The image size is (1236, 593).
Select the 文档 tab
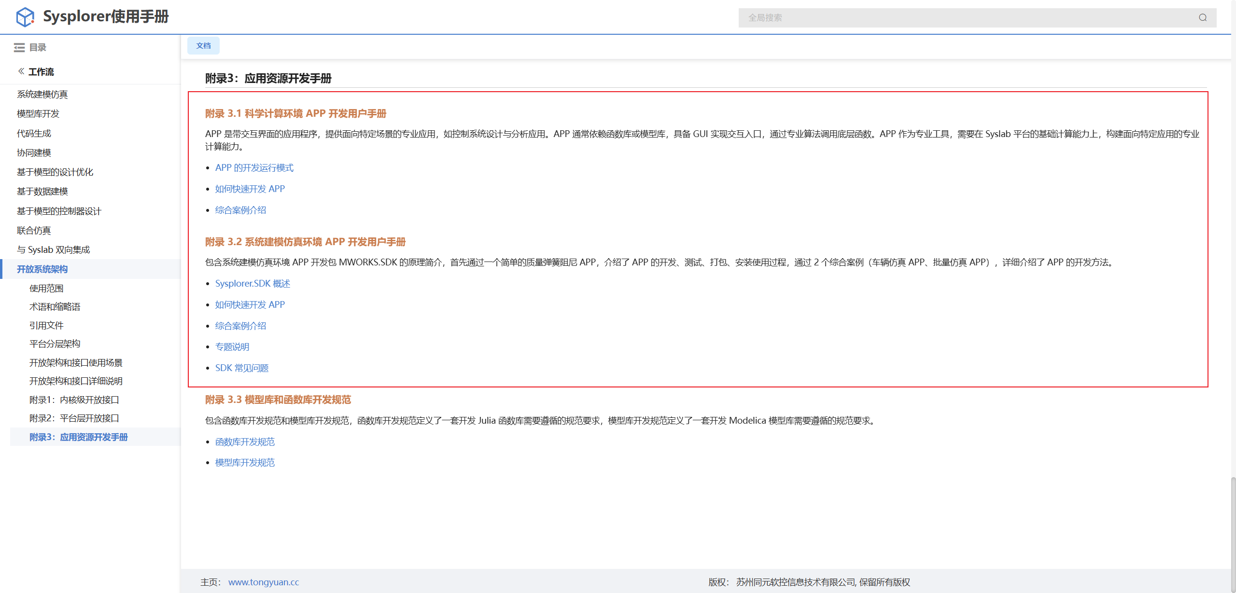(203, 46)
